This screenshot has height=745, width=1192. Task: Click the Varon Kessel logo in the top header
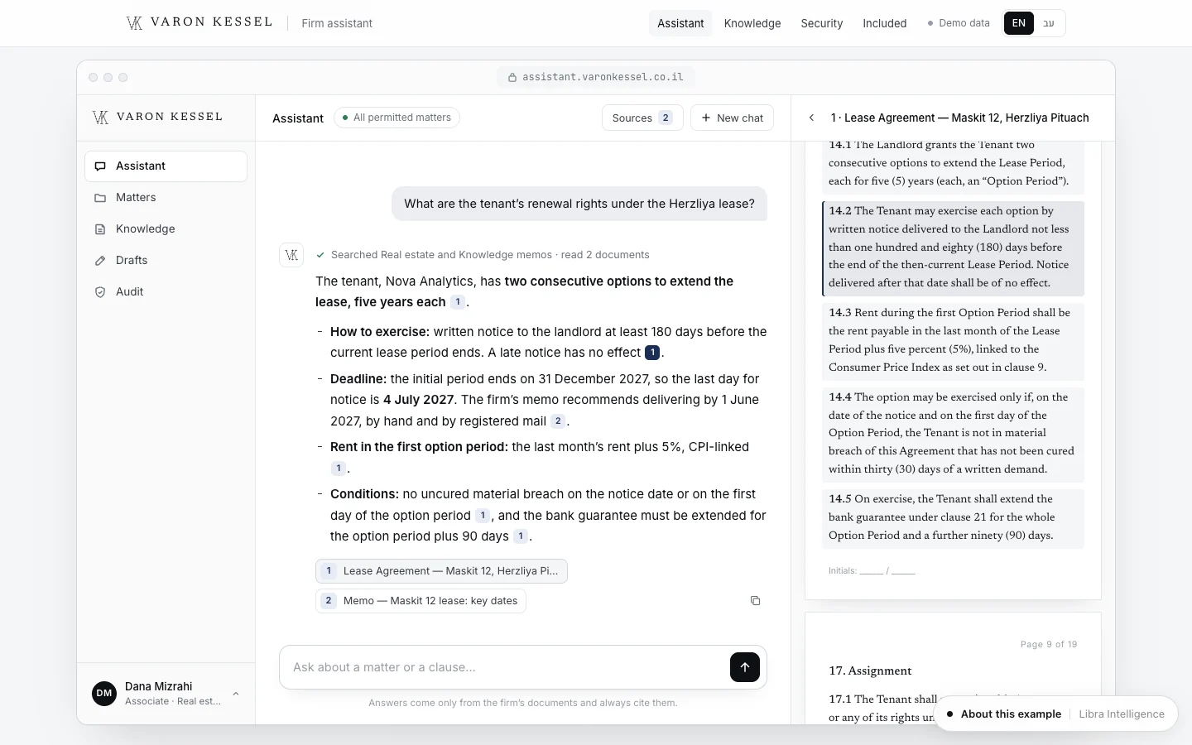coord(199,22)
